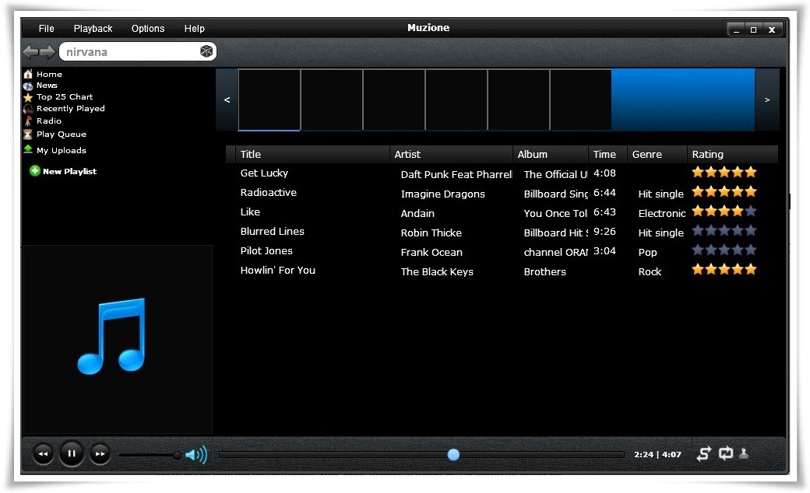Viewport: 810px width, 493px height.
Task: Click the dice icon in search box
Action: [206, 51]
